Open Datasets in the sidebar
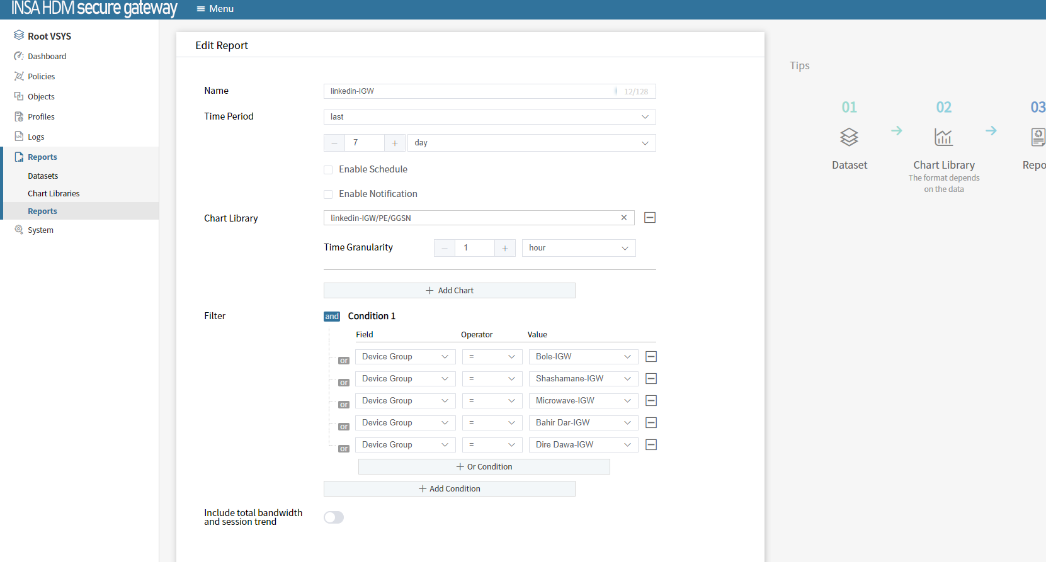 [x=43, y=176]
